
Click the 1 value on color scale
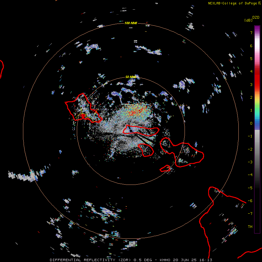pos(251,110)
